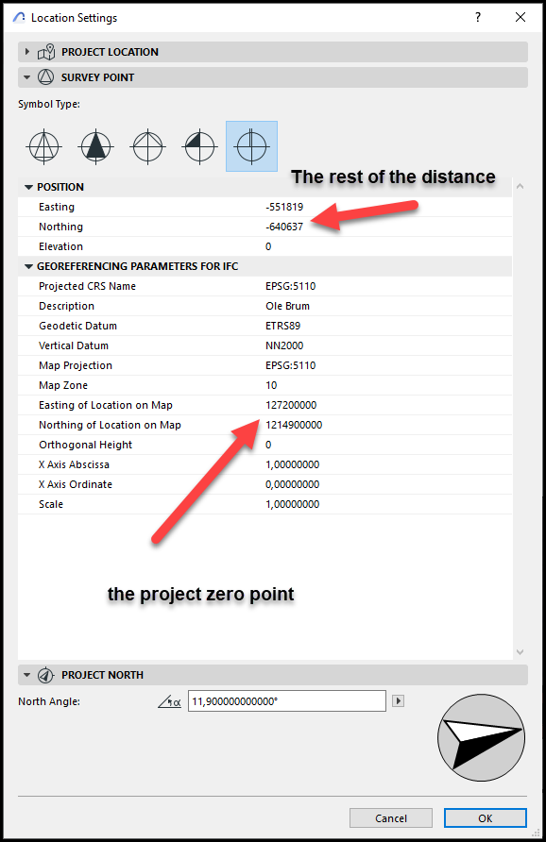Viewport: 546px width, 842px height.
Task: Collapse the POSITION group
Action: tap(29, 188)
